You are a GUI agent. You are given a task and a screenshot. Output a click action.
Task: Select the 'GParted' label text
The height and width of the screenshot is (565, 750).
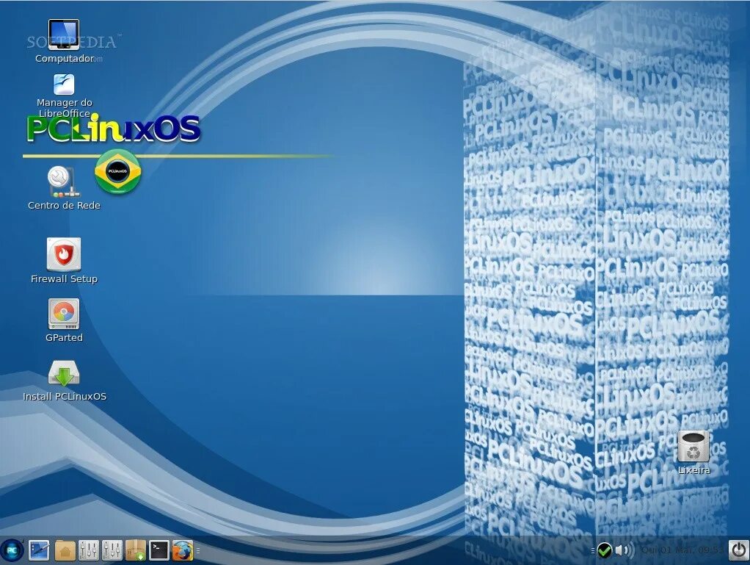(64, 337)
